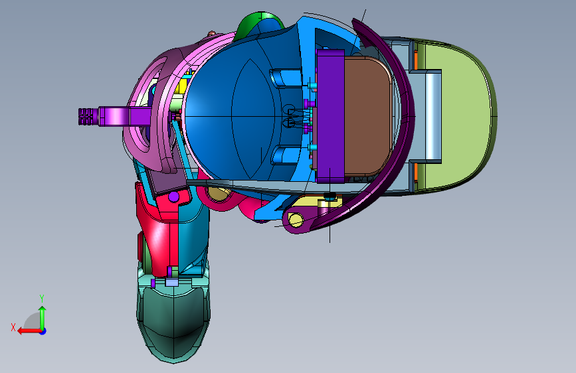Screen dimensions: 576x373
Task: Click the gray quarter-circle plane of the triad
Action: [32, 321]
